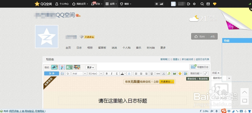
Task: Select the fourth balloon stationery thumbnail
Action: point(77,67)
